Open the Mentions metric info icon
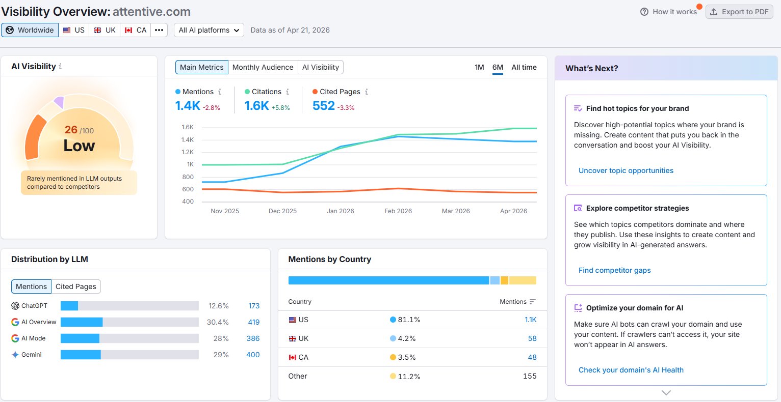The height and width of the screenshot is (402, 781). click(x=220, y=92)
